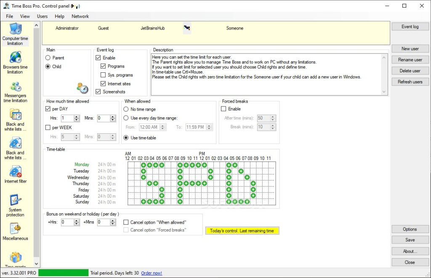Screen dimensions: 431x278
Task: Click the About... button
Action: point(410,251)
